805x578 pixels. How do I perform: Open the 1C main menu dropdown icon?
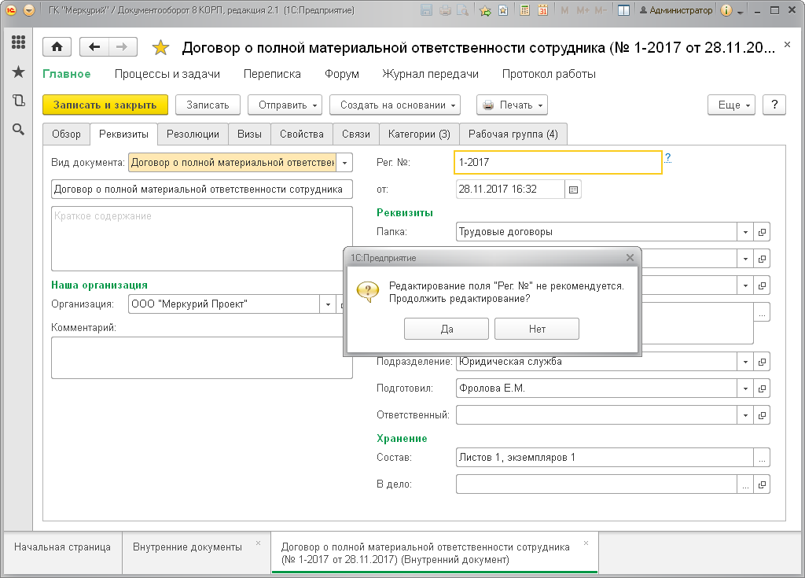click(x=29, y=10)
